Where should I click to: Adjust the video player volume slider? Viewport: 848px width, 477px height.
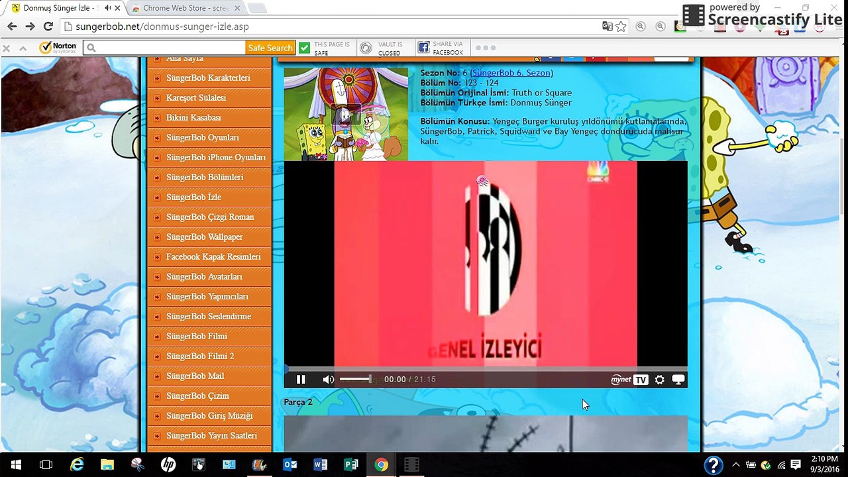coord(356,379)
